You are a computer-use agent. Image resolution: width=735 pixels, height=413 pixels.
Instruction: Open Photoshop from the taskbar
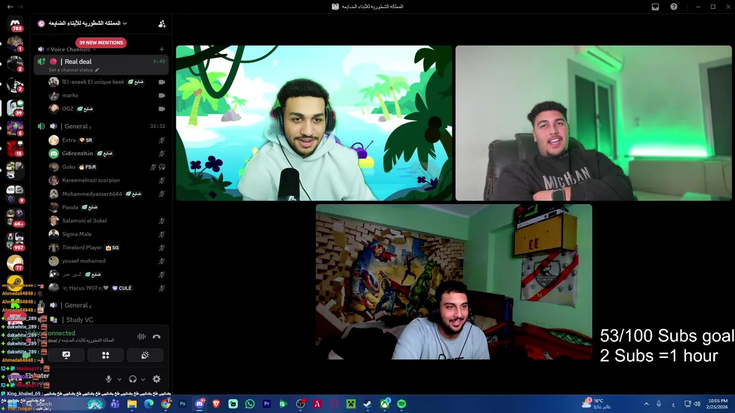183,404
